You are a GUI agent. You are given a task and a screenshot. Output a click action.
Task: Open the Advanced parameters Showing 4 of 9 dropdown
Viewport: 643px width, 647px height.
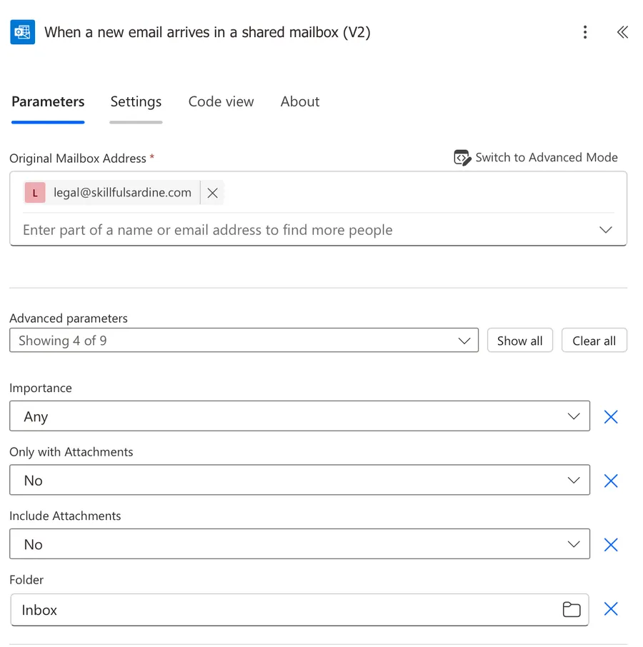pos(244,341)
